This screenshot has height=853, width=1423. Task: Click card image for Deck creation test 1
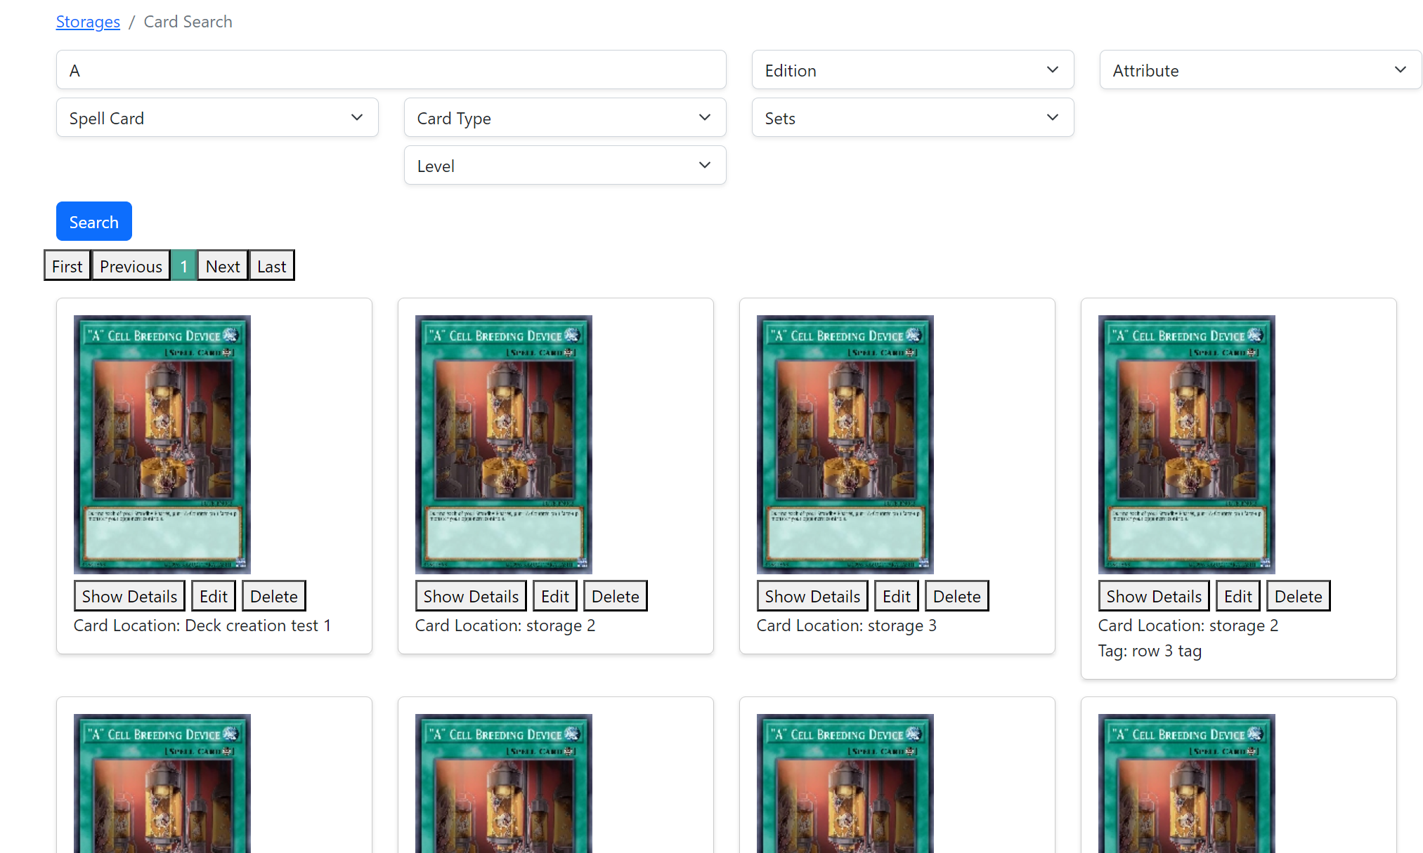point(162,444)
